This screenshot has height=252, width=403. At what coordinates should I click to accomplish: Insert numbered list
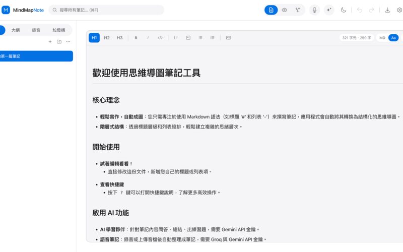[x=212, y=38]
